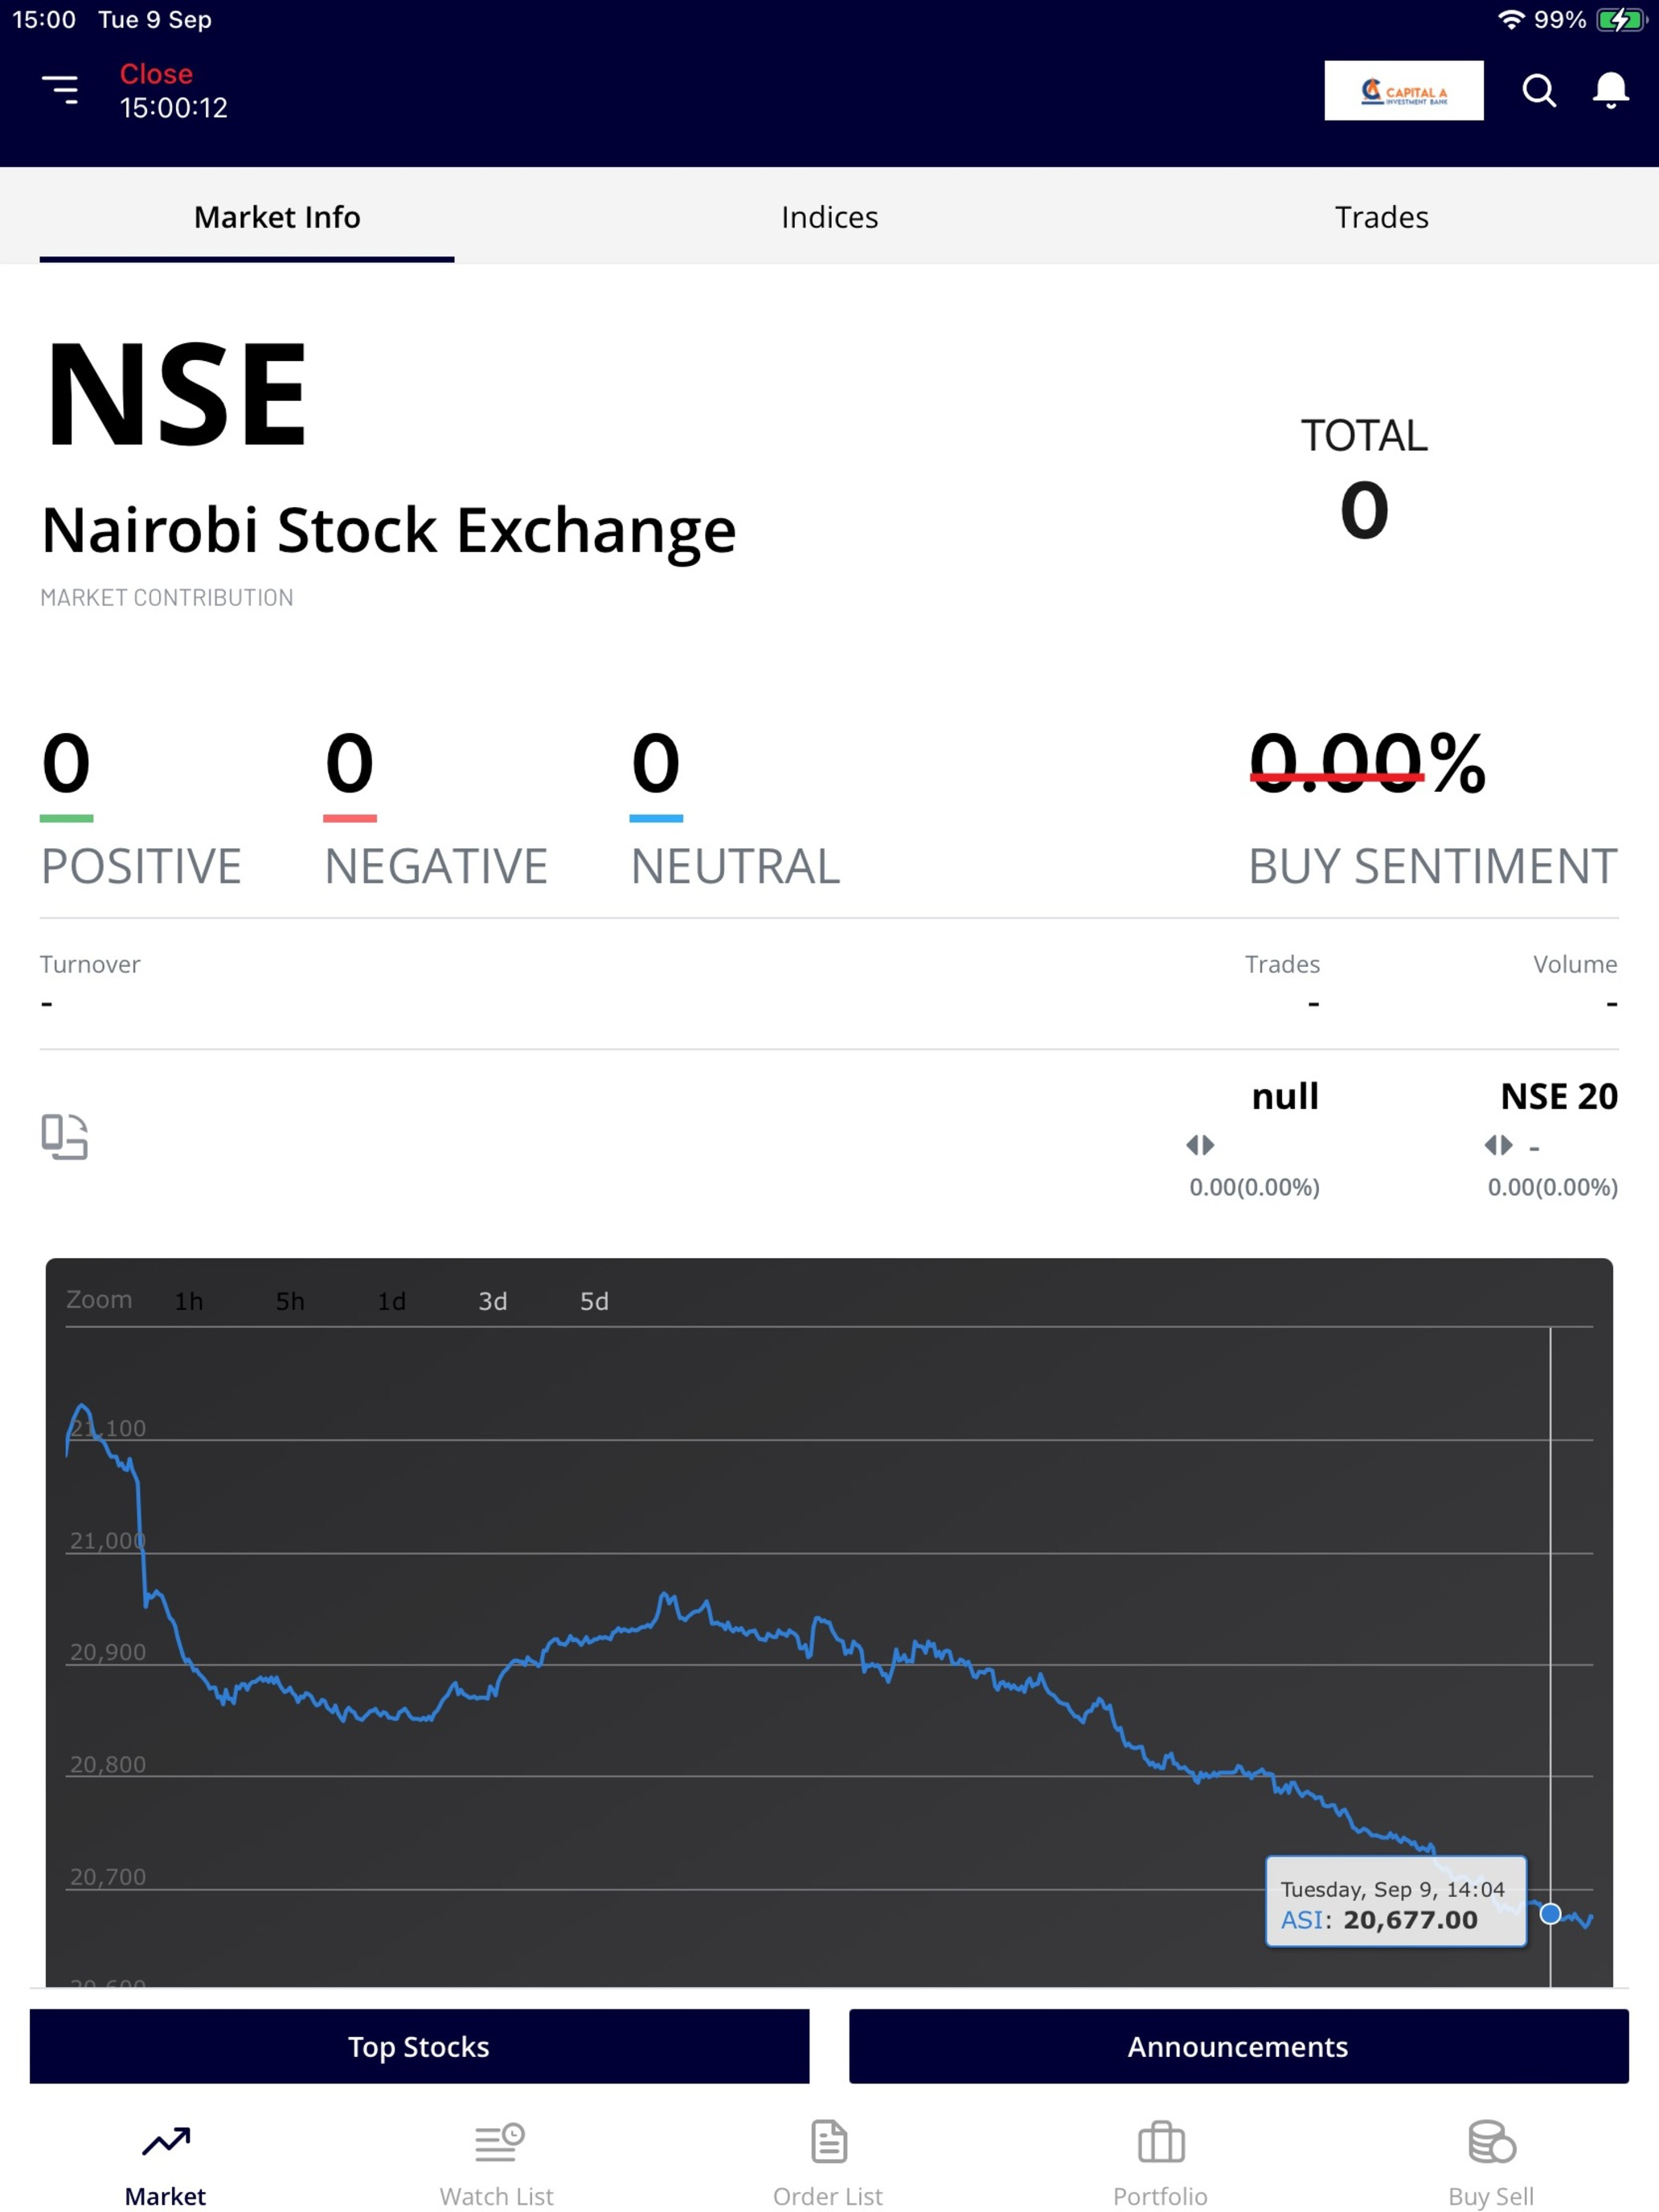Image resolution: width=1659 pixels, height=2212 pixels.
Task: Tap the search magnifier icon
Action: 1539,91
